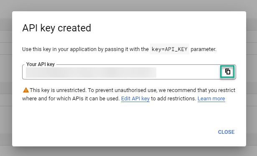Open the Edit API key link
This screenshot has height=156, width=257.
(x=135, y=99)
